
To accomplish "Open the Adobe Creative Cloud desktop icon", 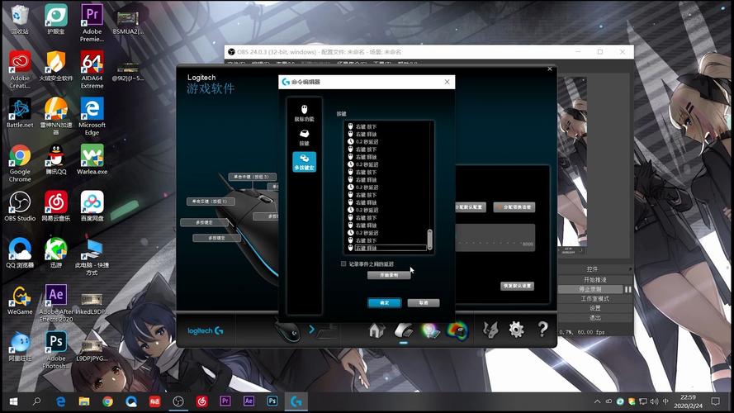I will coord(20,69).
